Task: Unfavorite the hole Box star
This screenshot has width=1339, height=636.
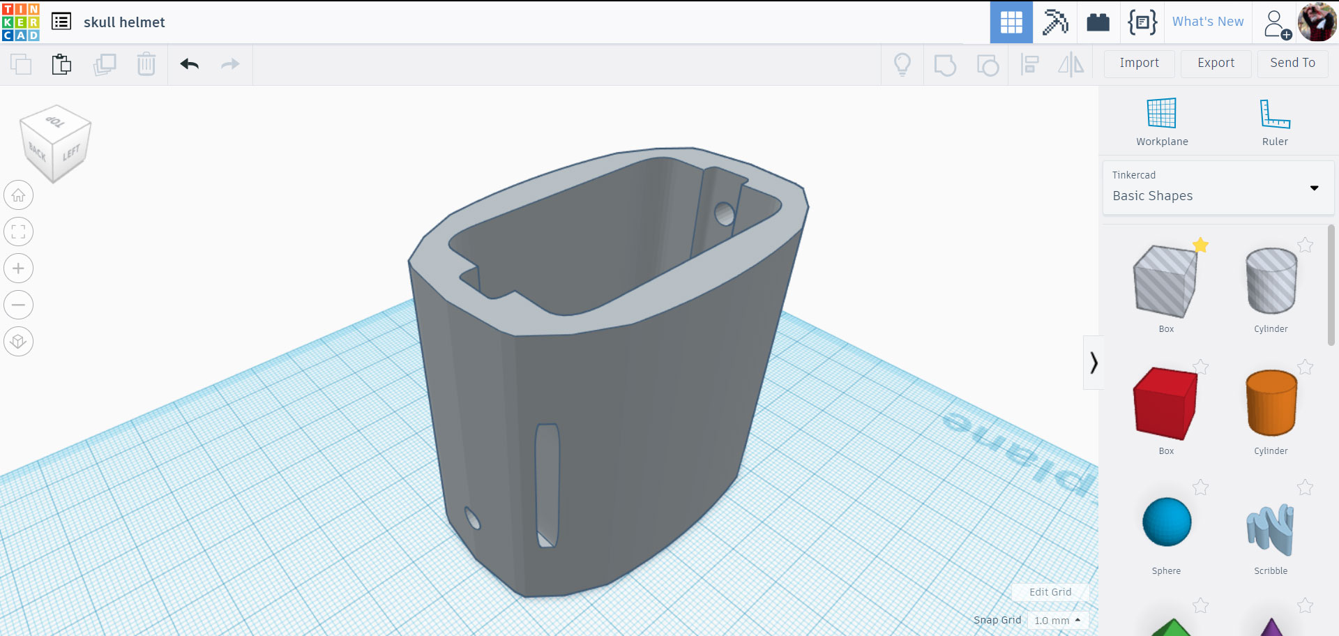Action: [x=1200, y=245]
